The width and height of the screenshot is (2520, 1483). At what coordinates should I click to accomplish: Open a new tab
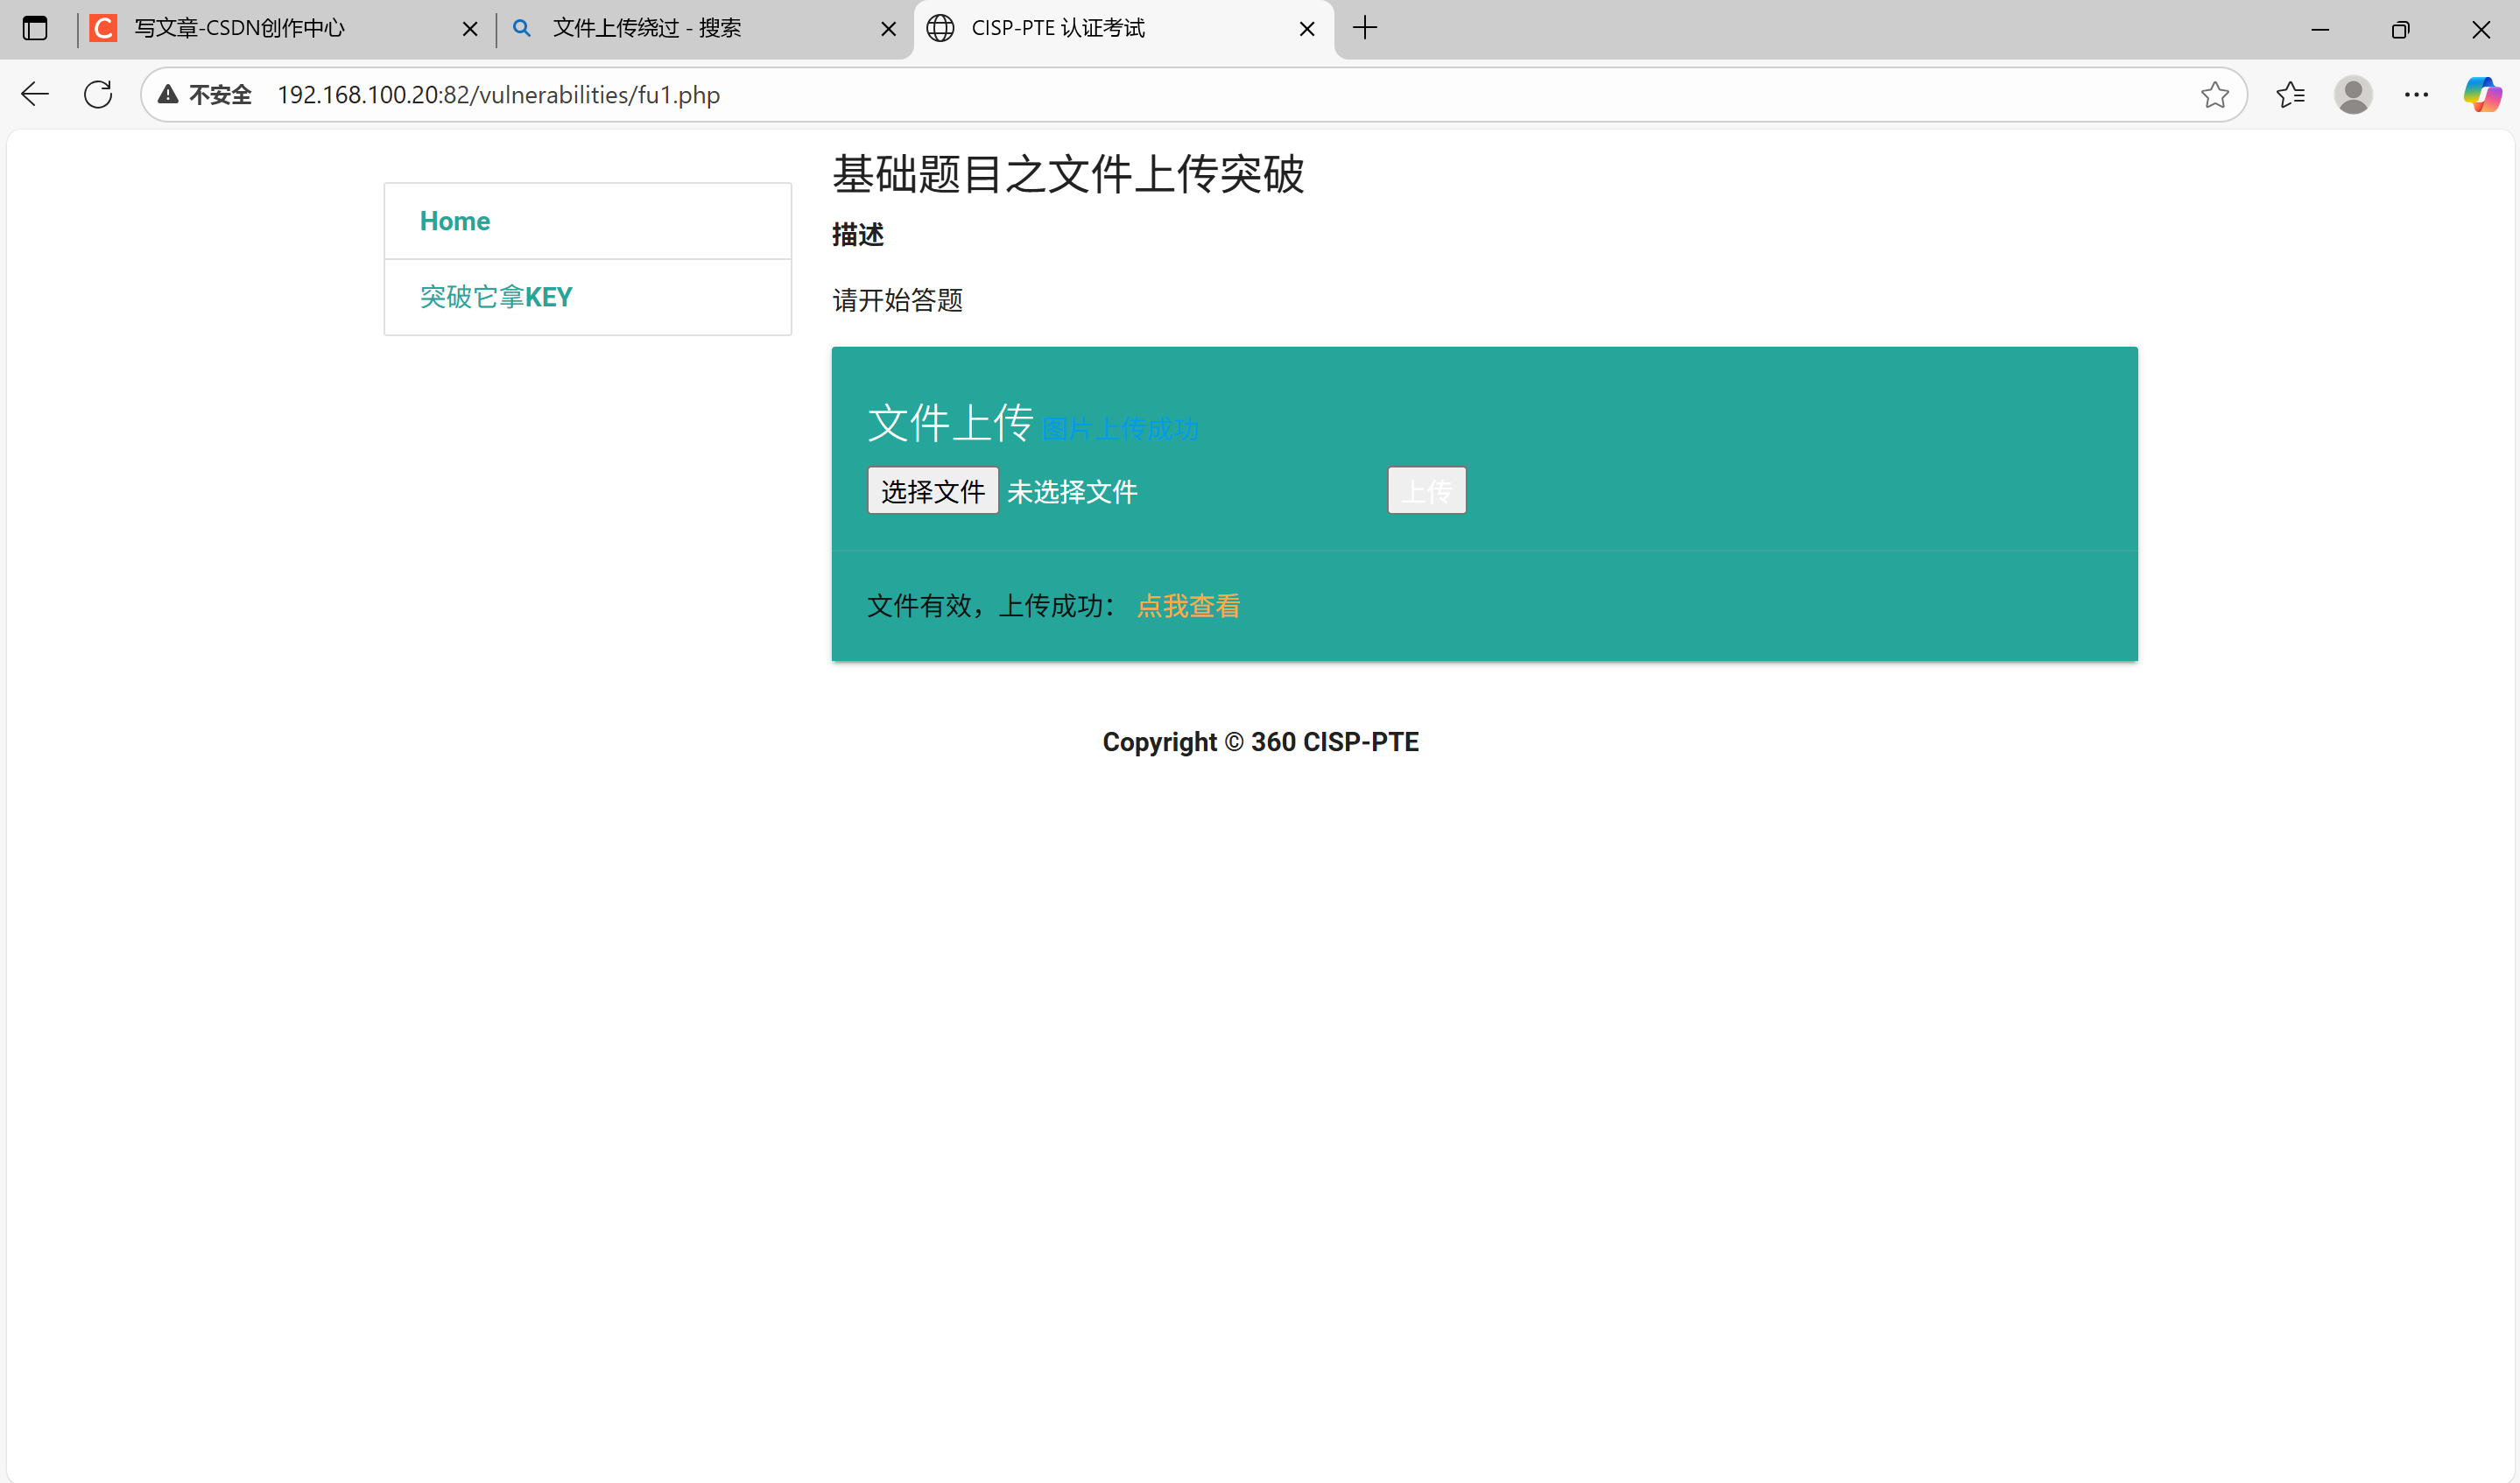1364,28
